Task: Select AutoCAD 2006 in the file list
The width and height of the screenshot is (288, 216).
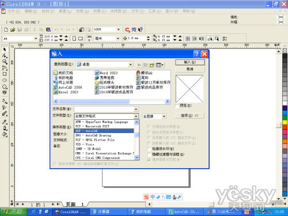Action: coord(68,88)
